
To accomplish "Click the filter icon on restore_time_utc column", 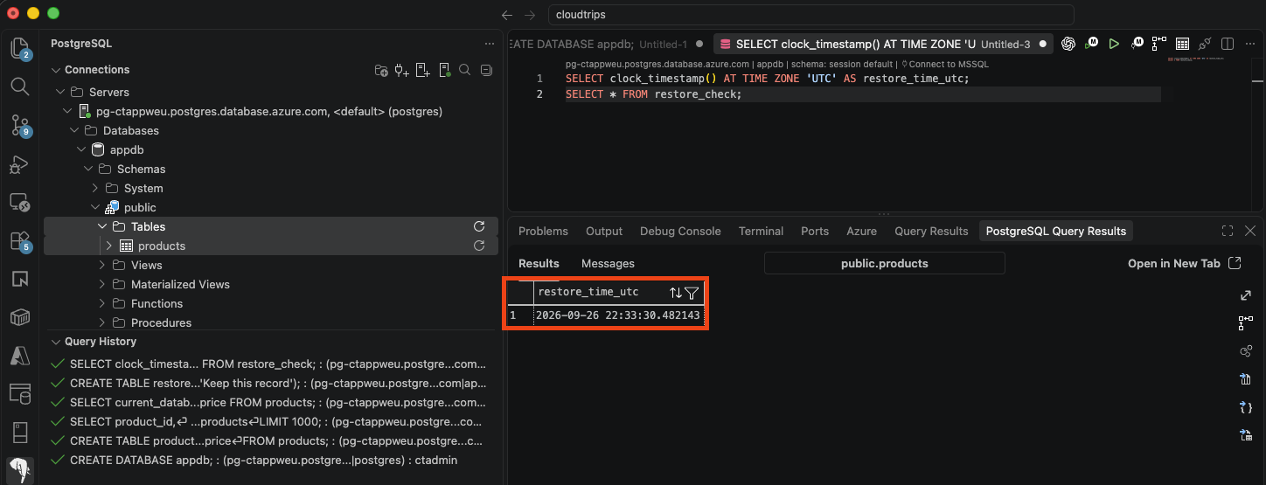I will click(692, 293).
